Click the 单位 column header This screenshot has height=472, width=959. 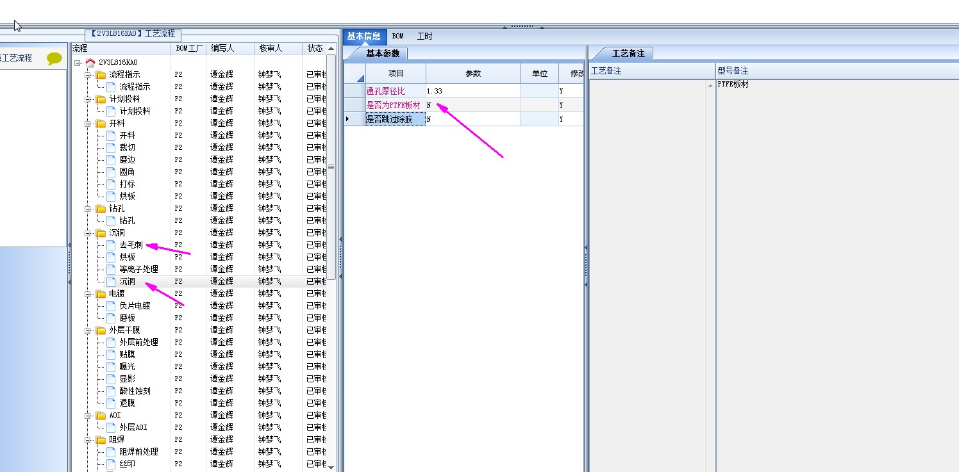tap(539, 74)
